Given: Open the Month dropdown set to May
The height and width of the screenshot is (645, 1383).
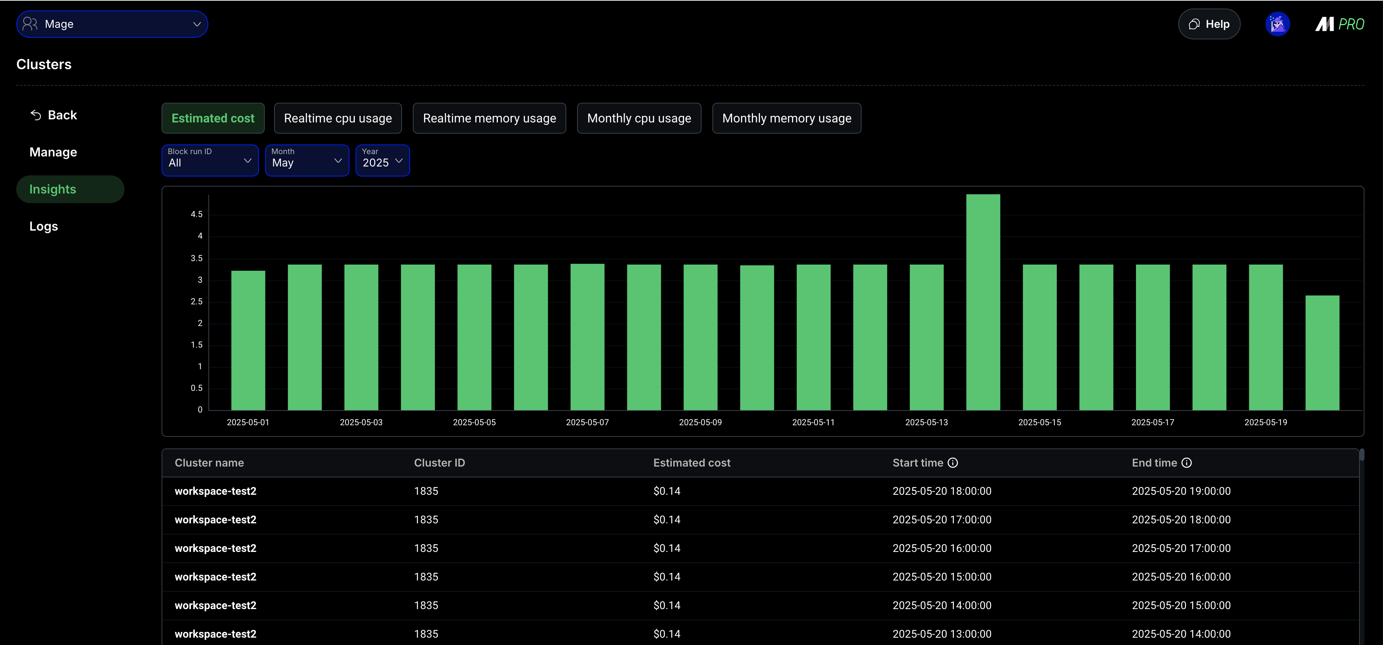Looking at the screenshot, I should tap(307, 160).
